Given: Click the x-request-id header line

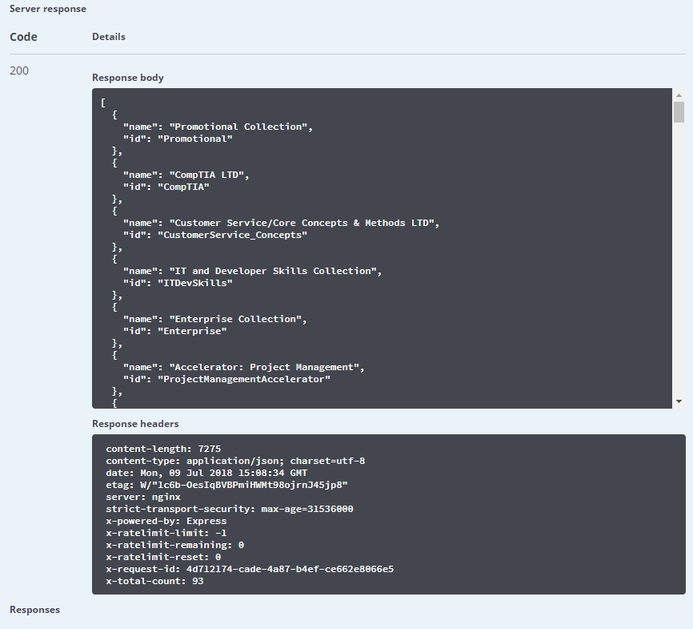Looking at the screenshot, I should pos(250,569).
